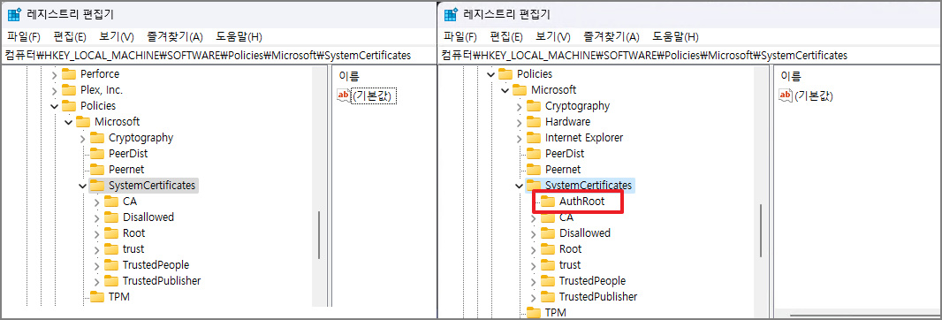Expand Internet Explorer key in right window
This screenshot has width=942, height=320.
click(520, 138)
